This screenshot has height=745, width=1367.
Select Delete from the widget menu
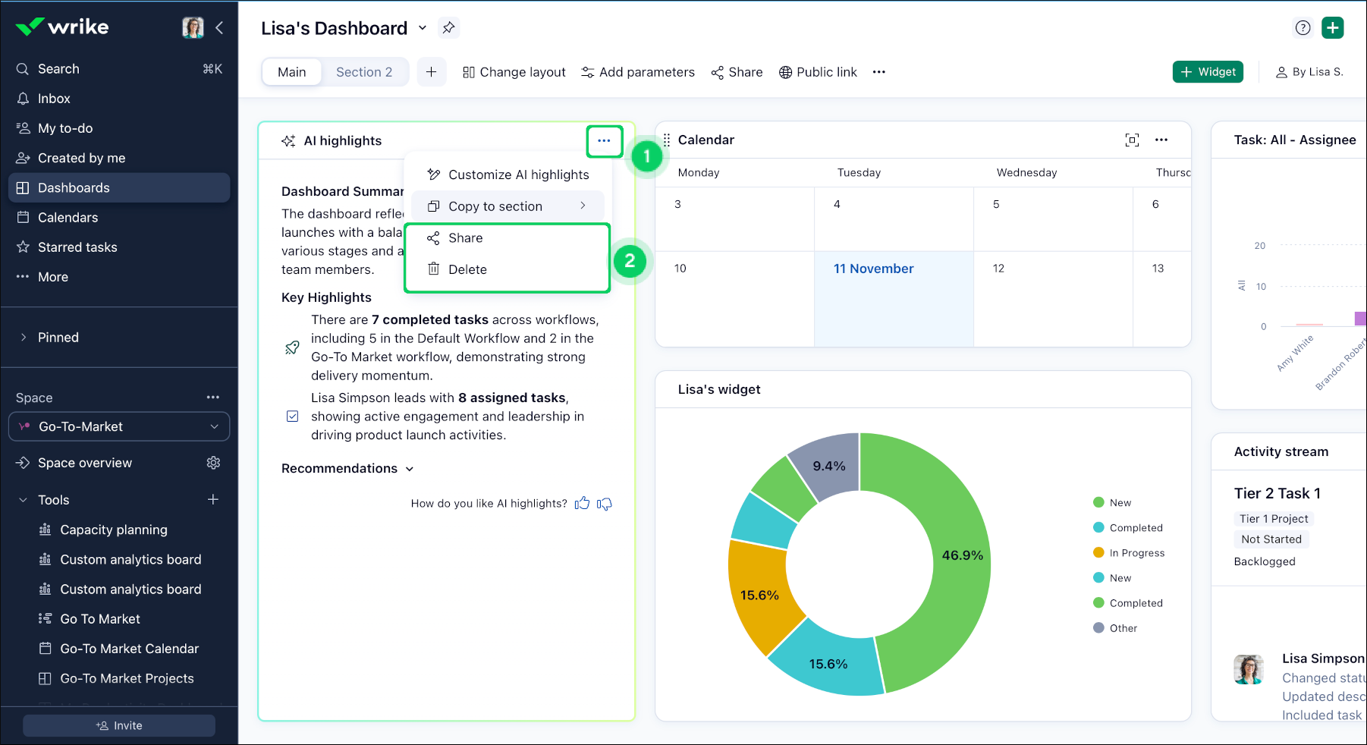(467, 269)
